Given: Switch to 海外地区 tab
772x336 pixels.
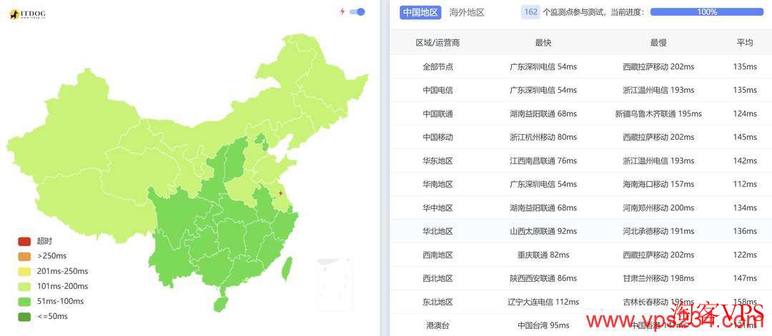Looking at the screenshot, I should pyautogui.click(x=467, y=12).
